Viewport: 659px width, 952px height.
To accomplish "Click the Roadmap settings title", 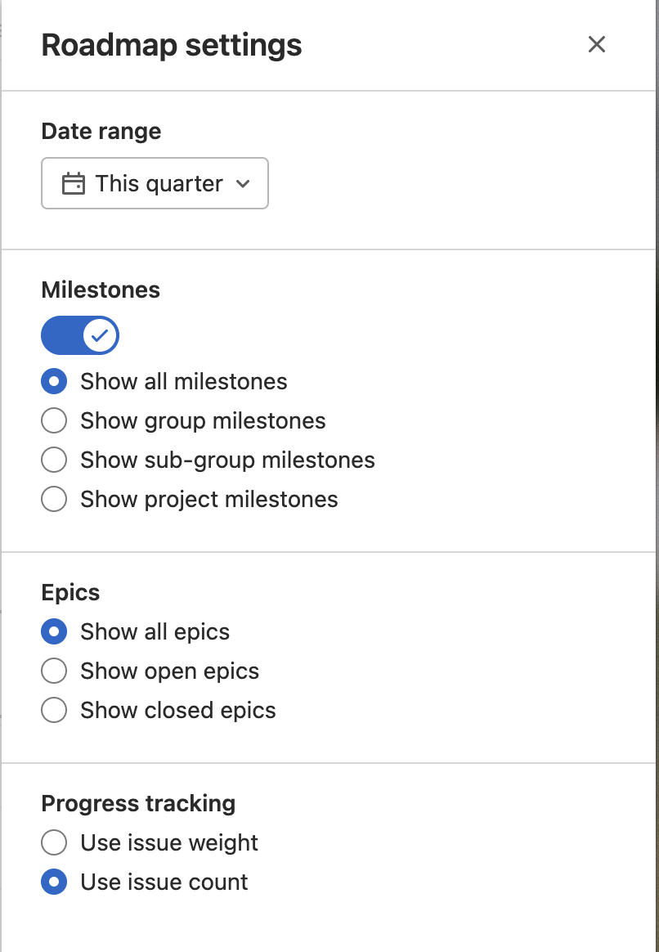I will (x=172, y=45).
